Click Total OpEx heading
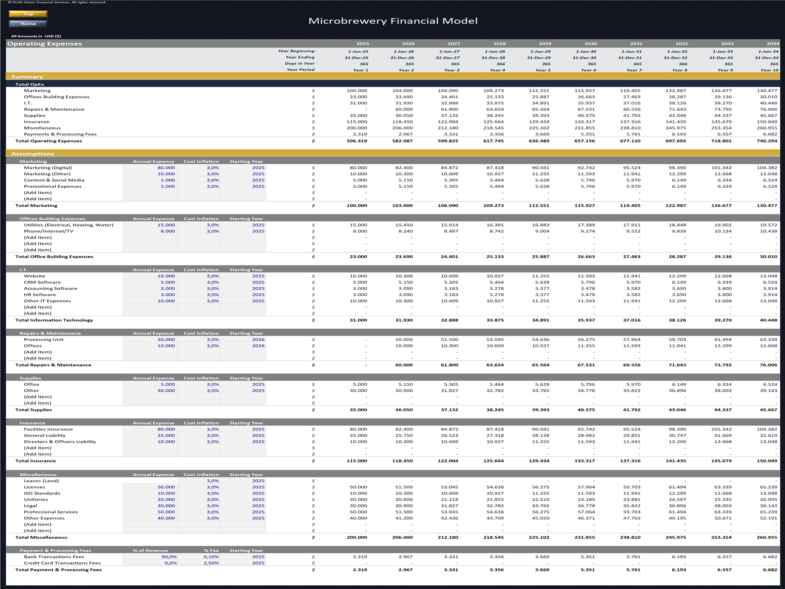This screenshot has height=589, width=785. (x=29, y=84)
